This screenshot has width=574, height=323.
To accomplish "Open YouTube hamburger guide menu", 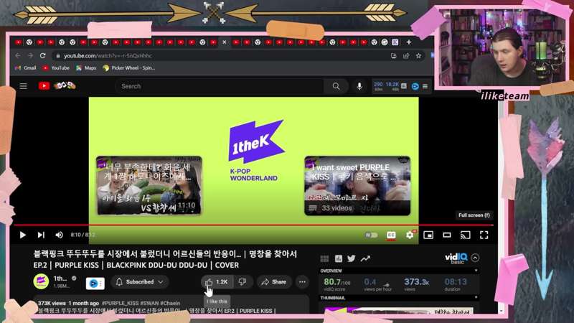I will click(23, 86).
